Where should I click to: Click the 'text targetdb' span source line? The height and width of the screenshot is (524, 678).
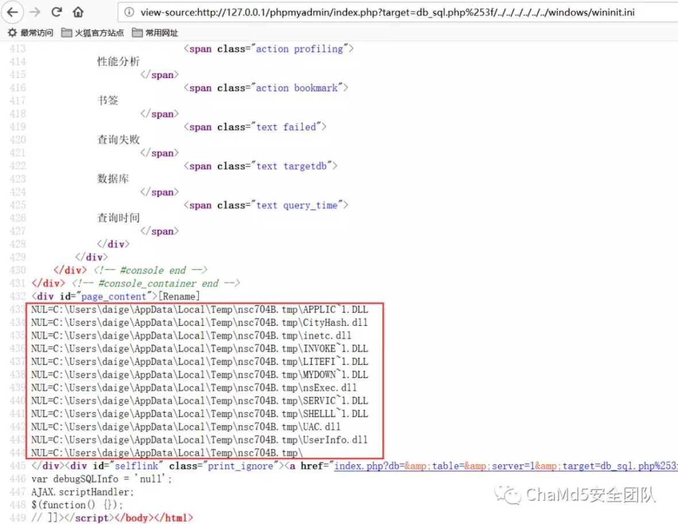click(260, 166)
